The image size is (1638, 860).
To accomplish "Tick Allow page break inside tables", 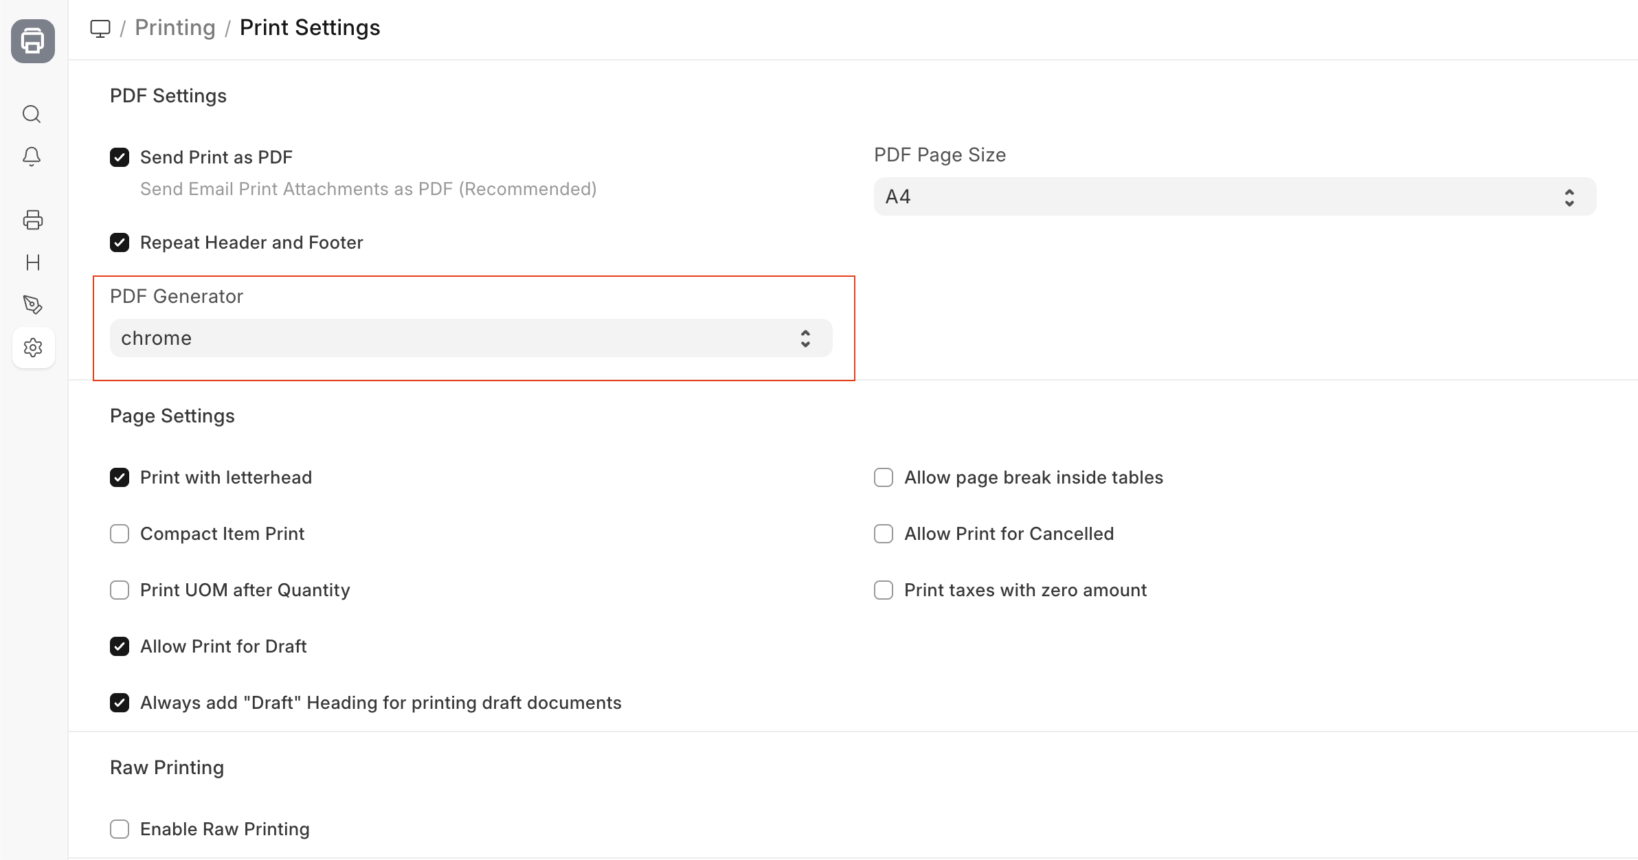I will click(884, 477).
